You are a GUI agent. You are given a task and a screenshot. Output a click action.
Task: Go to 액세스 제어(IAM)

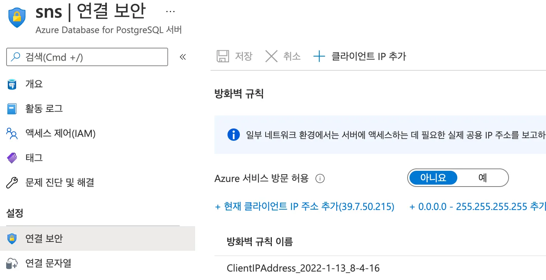pos(61,133)
